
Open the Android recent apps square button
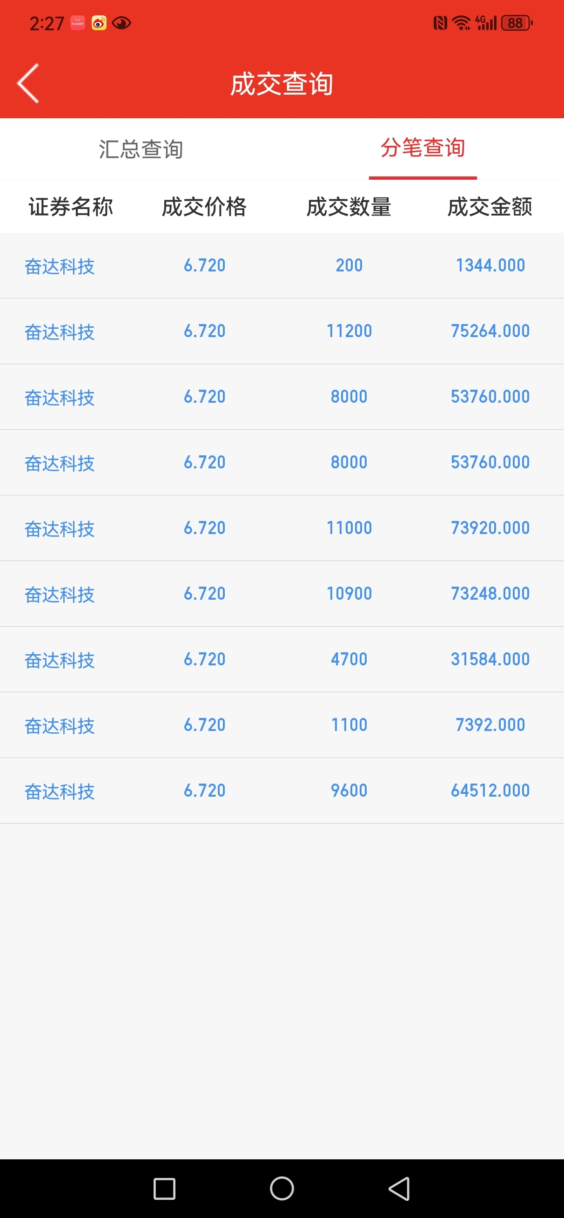(165, 1189)
